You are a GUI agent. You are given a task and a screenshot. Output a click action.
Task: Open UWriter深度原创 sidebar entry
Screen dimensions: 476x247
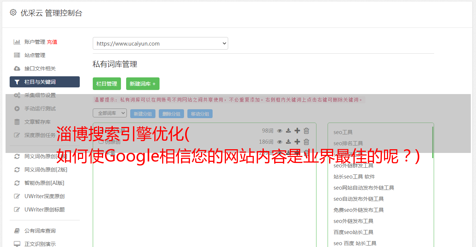45,196
